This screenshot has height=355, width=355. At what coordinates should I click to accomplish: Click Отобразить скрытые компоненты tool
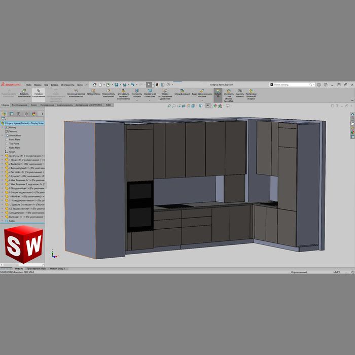point(123,95)
